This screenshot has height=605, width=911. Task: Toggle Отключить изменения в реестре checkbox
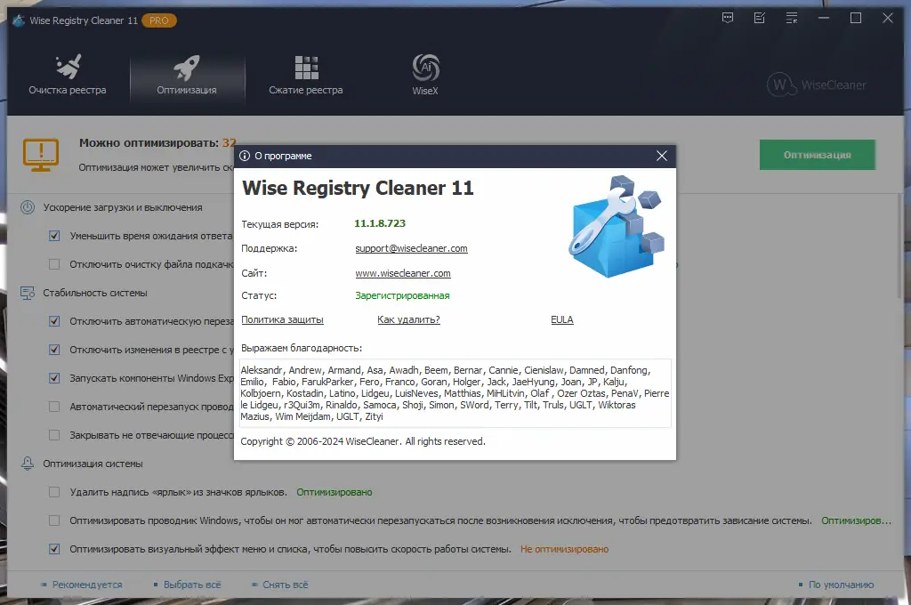54,350
